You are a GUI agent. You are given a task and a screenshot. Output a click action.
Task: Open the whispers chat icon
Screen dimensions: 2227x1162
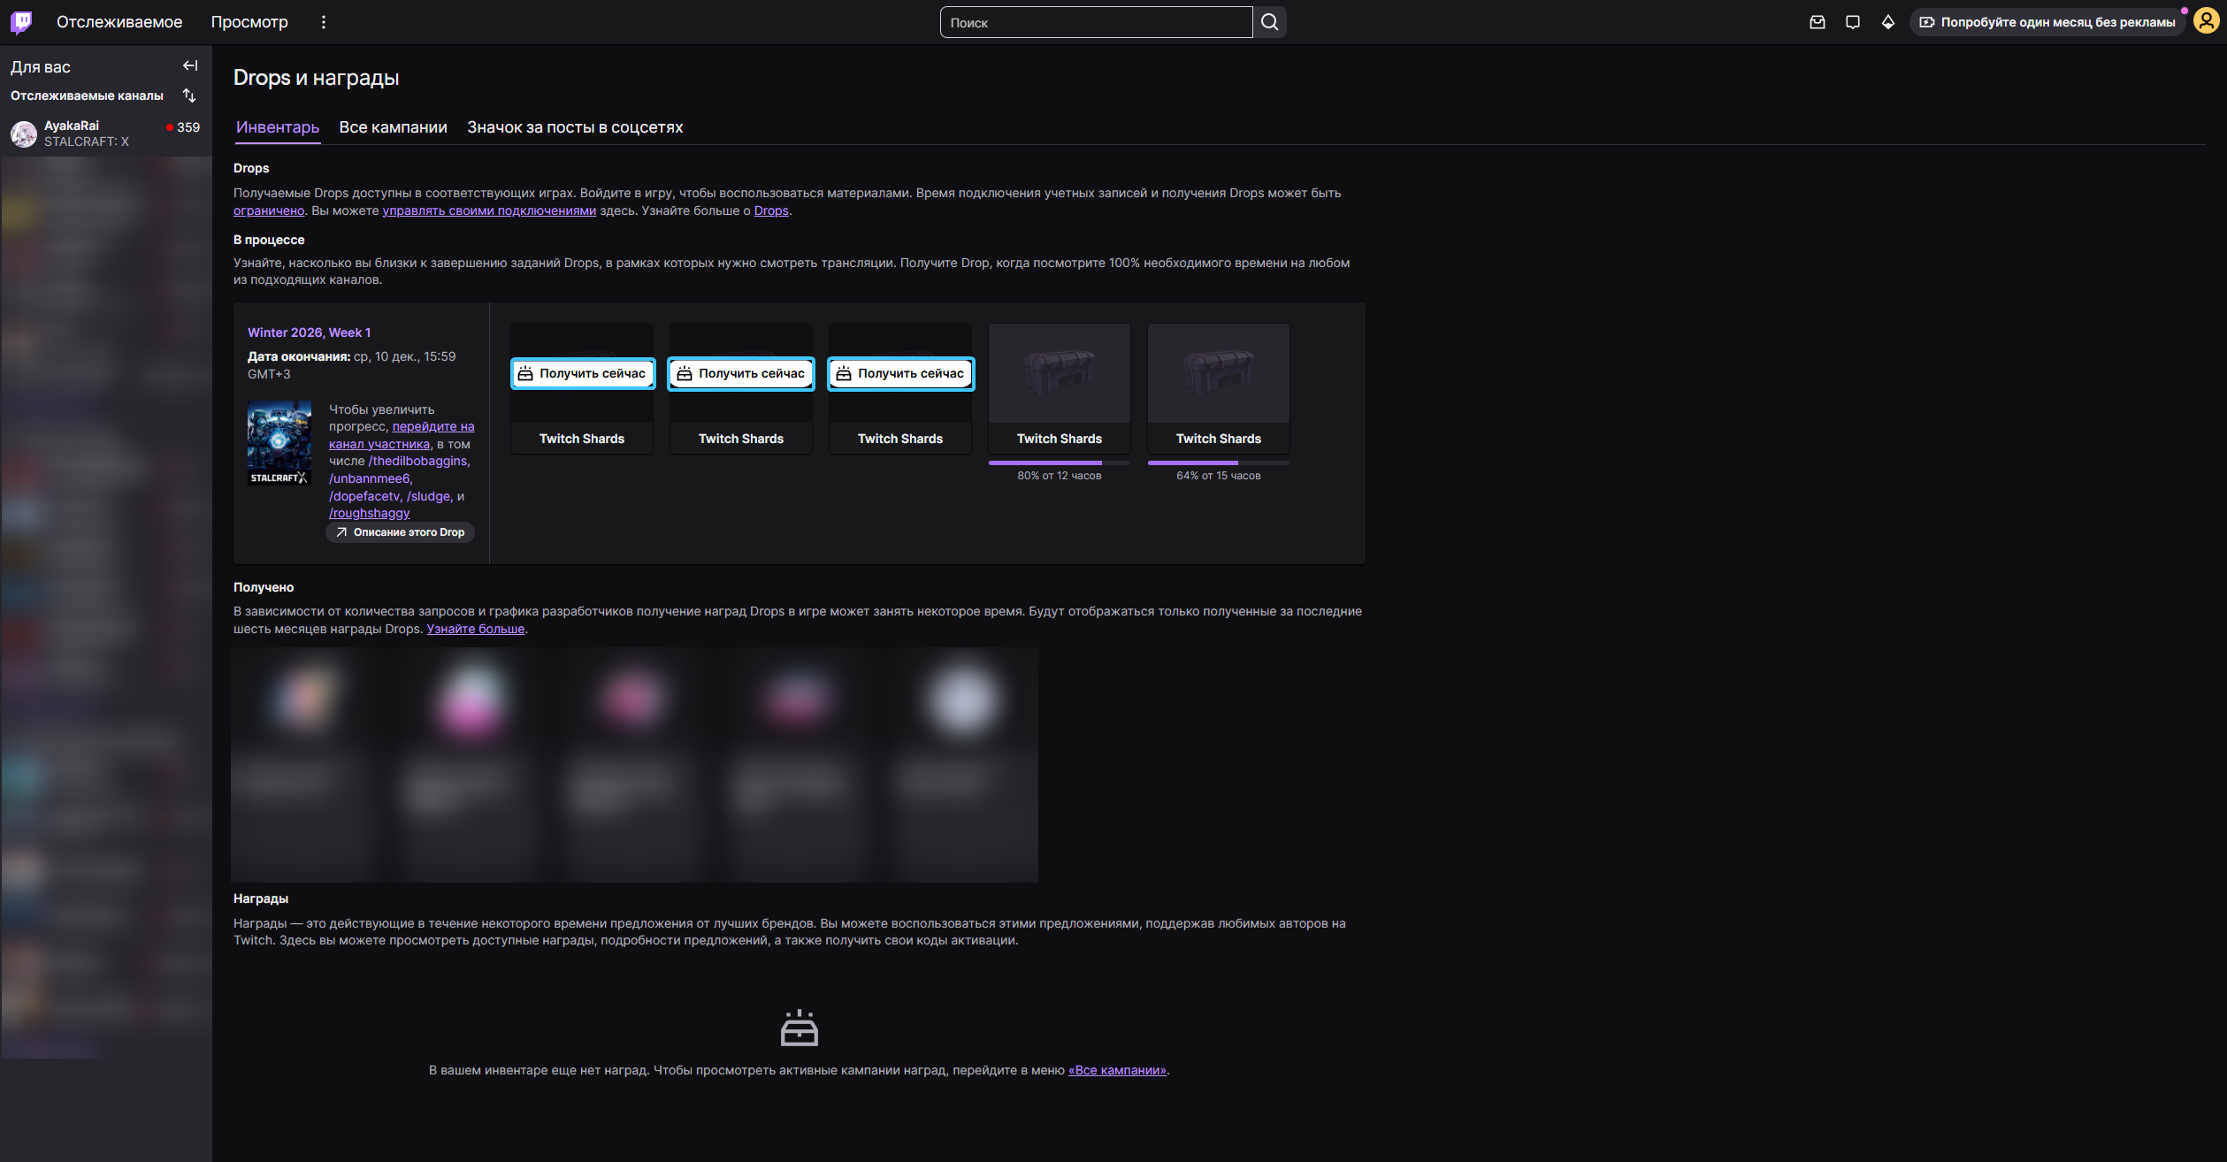click(1853, 22)
